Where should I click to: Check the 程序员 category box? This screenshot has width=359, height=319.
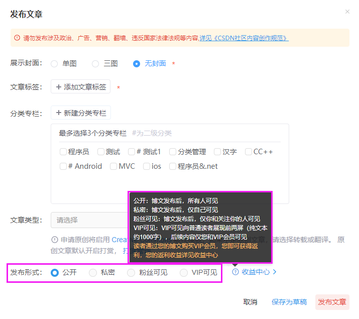(63, 152)
